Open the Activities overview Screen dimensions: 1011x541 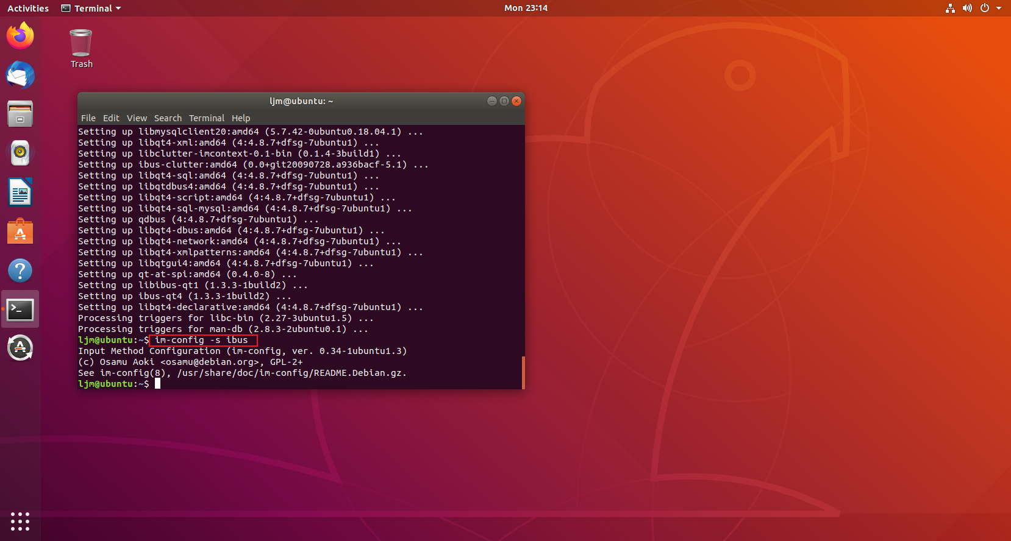(x=28, y=8)
